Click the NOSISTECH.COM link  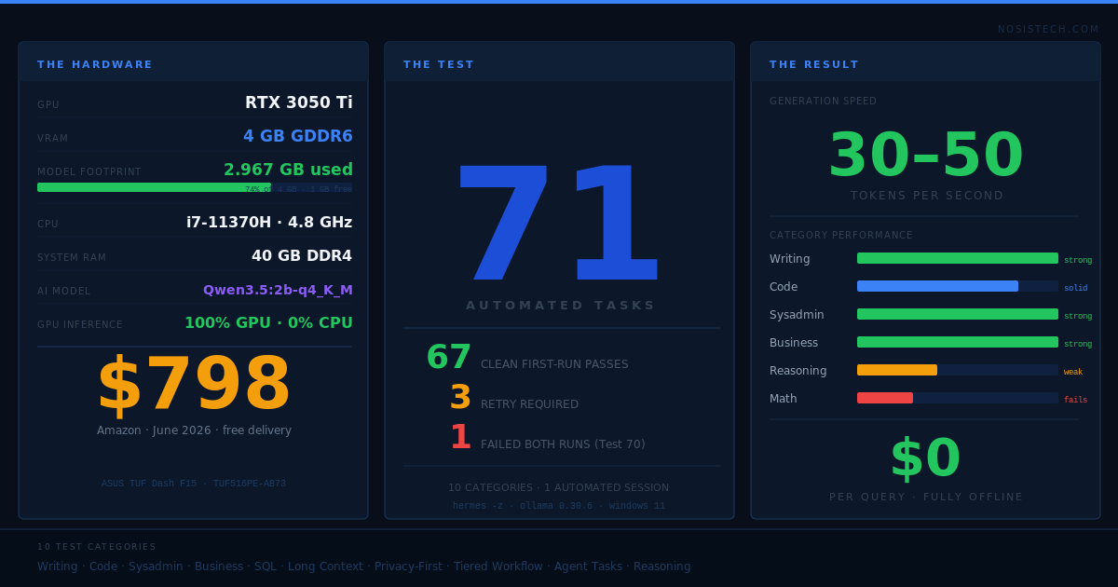click(x=1048, y=30)
